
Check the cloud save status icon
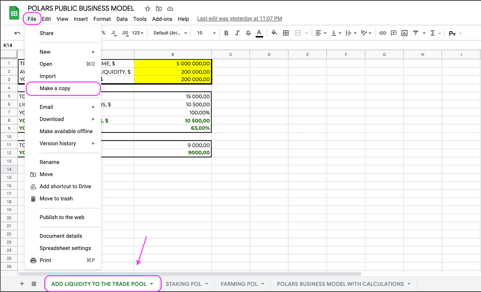coord(170,9)
